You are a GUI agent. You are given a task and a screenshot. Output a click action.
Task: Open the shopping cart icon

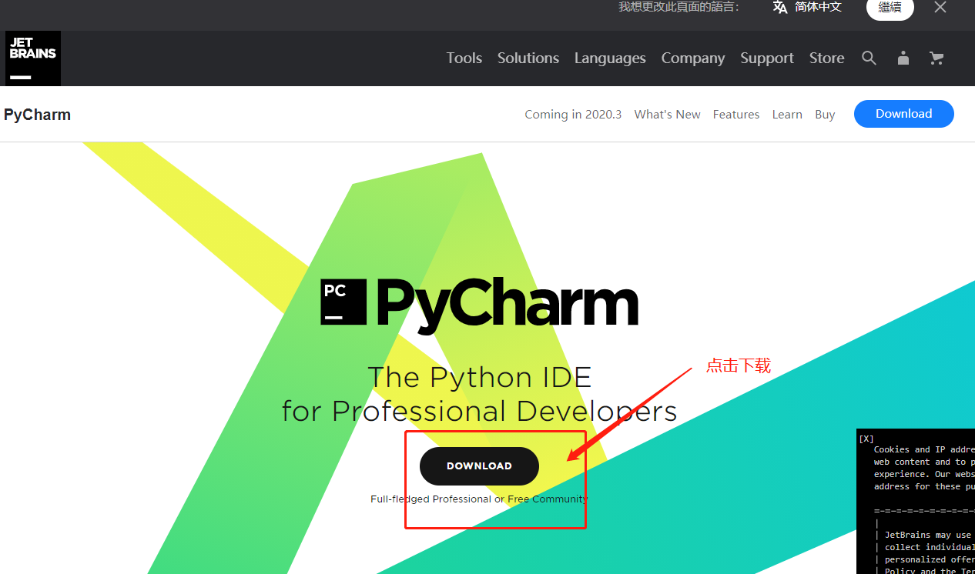coord(936,58)
